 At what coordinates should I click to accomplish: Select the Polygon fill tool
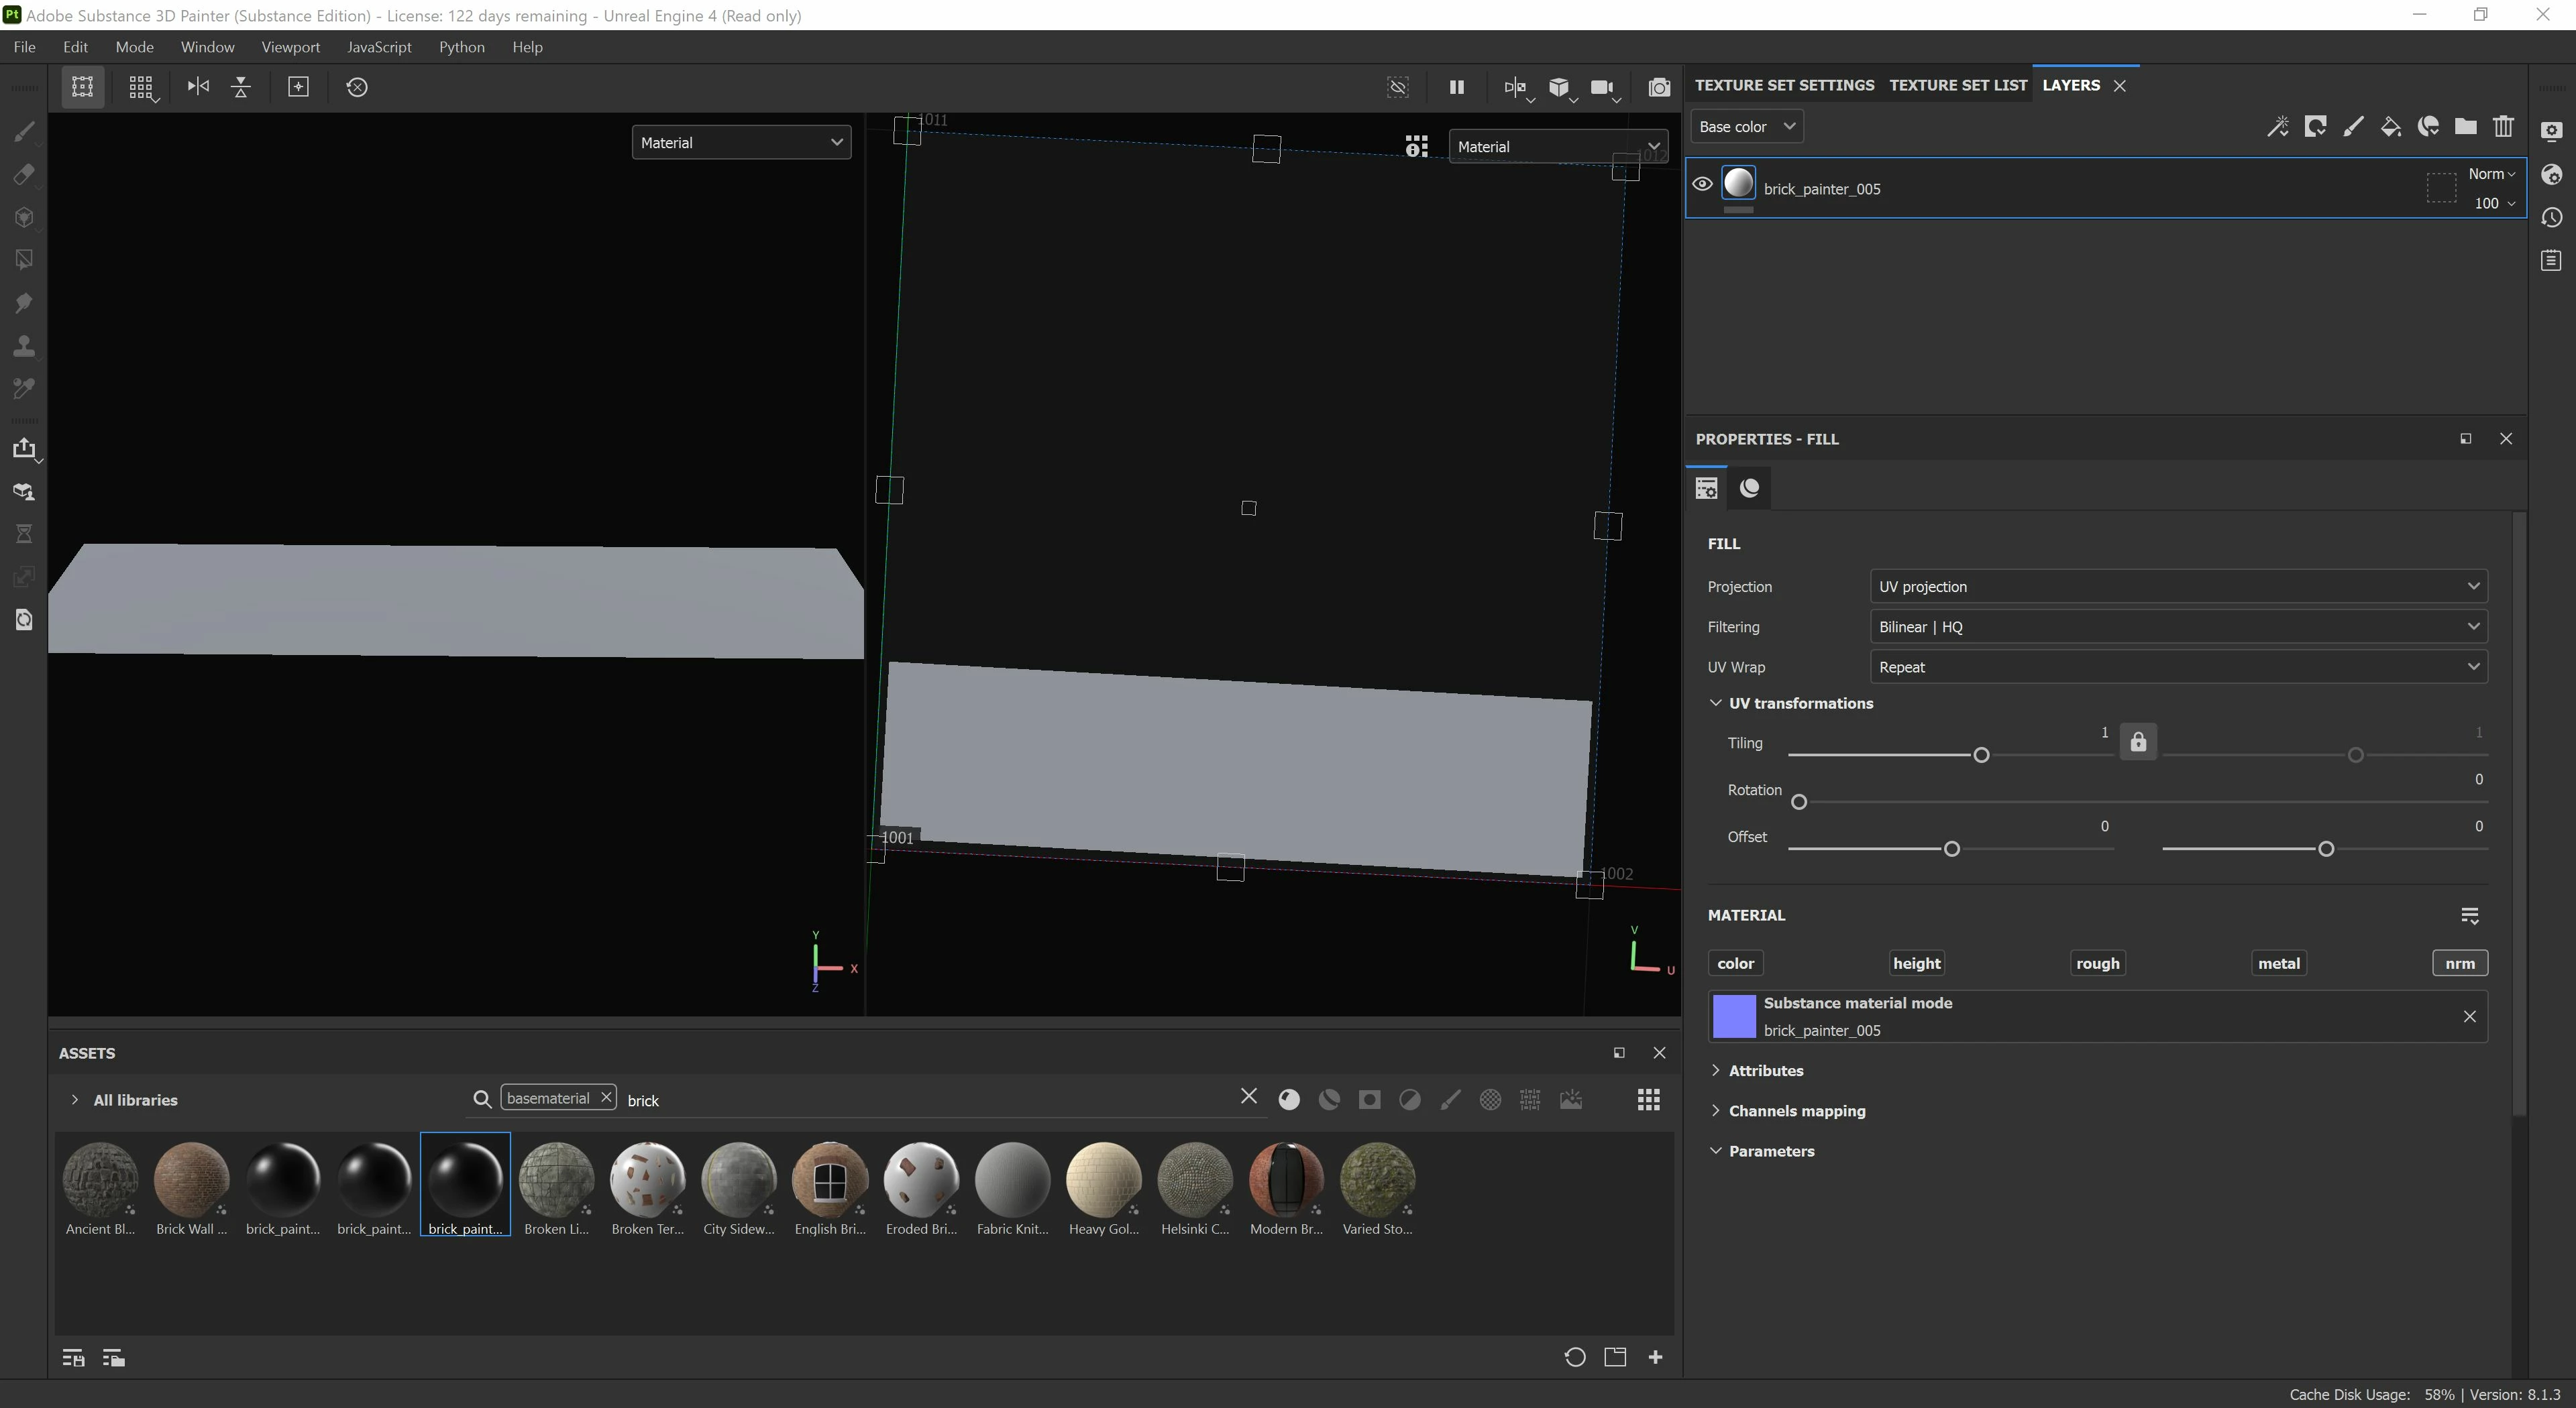[x=24, y=260]
